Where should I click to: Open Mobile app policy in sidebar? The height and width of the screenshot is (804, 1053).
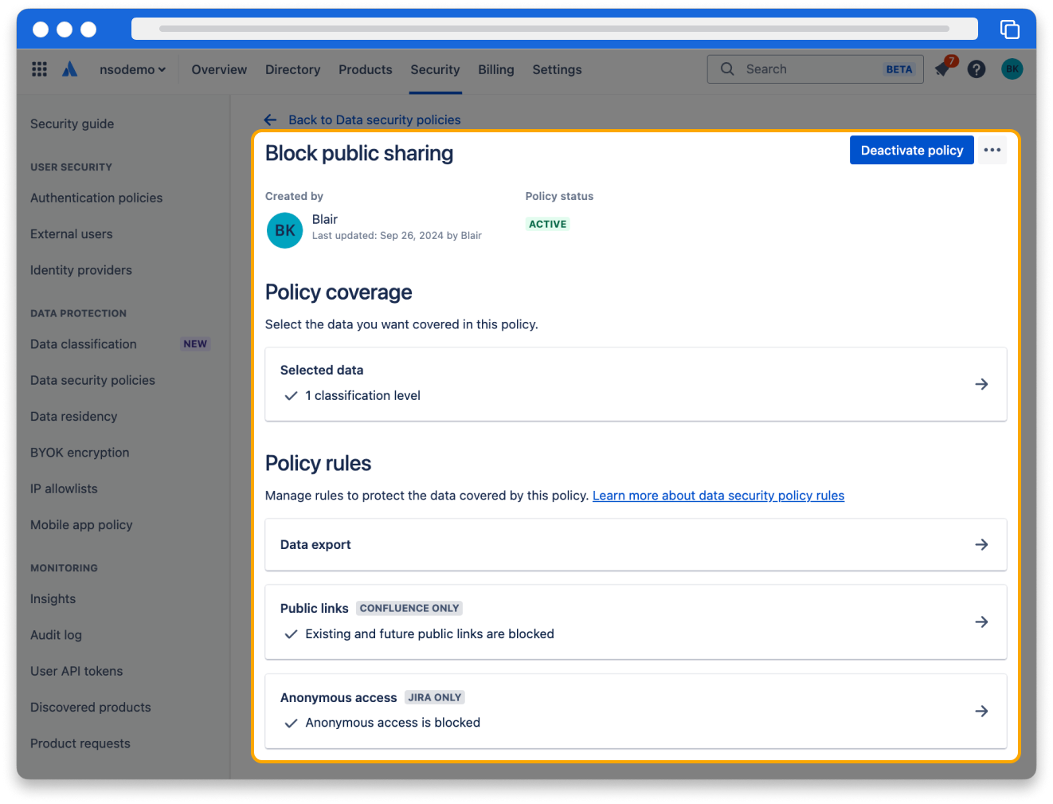point(81,525)
